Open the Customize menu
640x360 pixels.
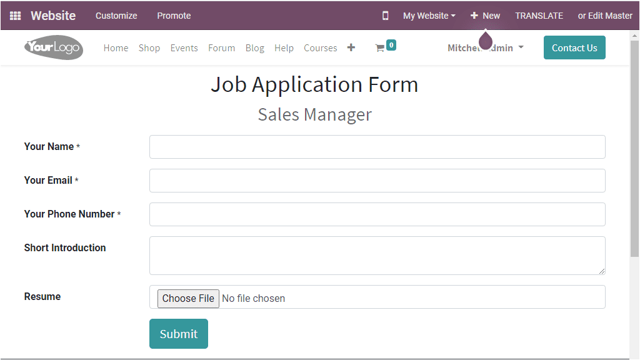[x=116, y=16]
